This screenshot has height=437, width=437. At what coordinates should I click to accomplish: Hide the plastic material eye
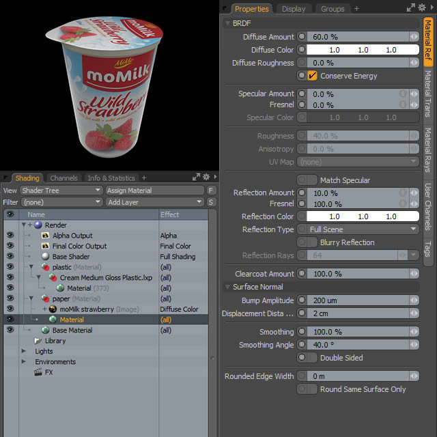coord(10,267)
